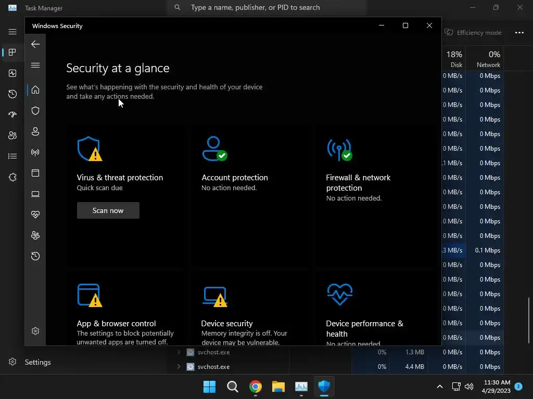533x399 pixels.
Task: Click Device security tile icon
Action: point(215,297)
